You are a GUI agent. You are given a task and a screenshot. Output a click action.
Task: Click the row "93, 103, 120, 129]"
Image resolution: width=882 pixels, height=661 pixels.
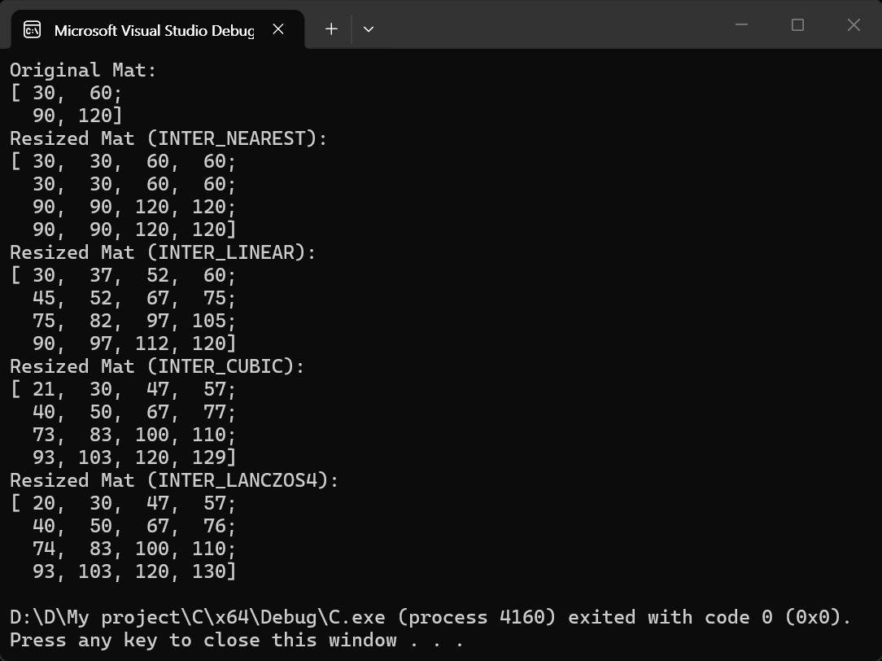pos(134,458)
